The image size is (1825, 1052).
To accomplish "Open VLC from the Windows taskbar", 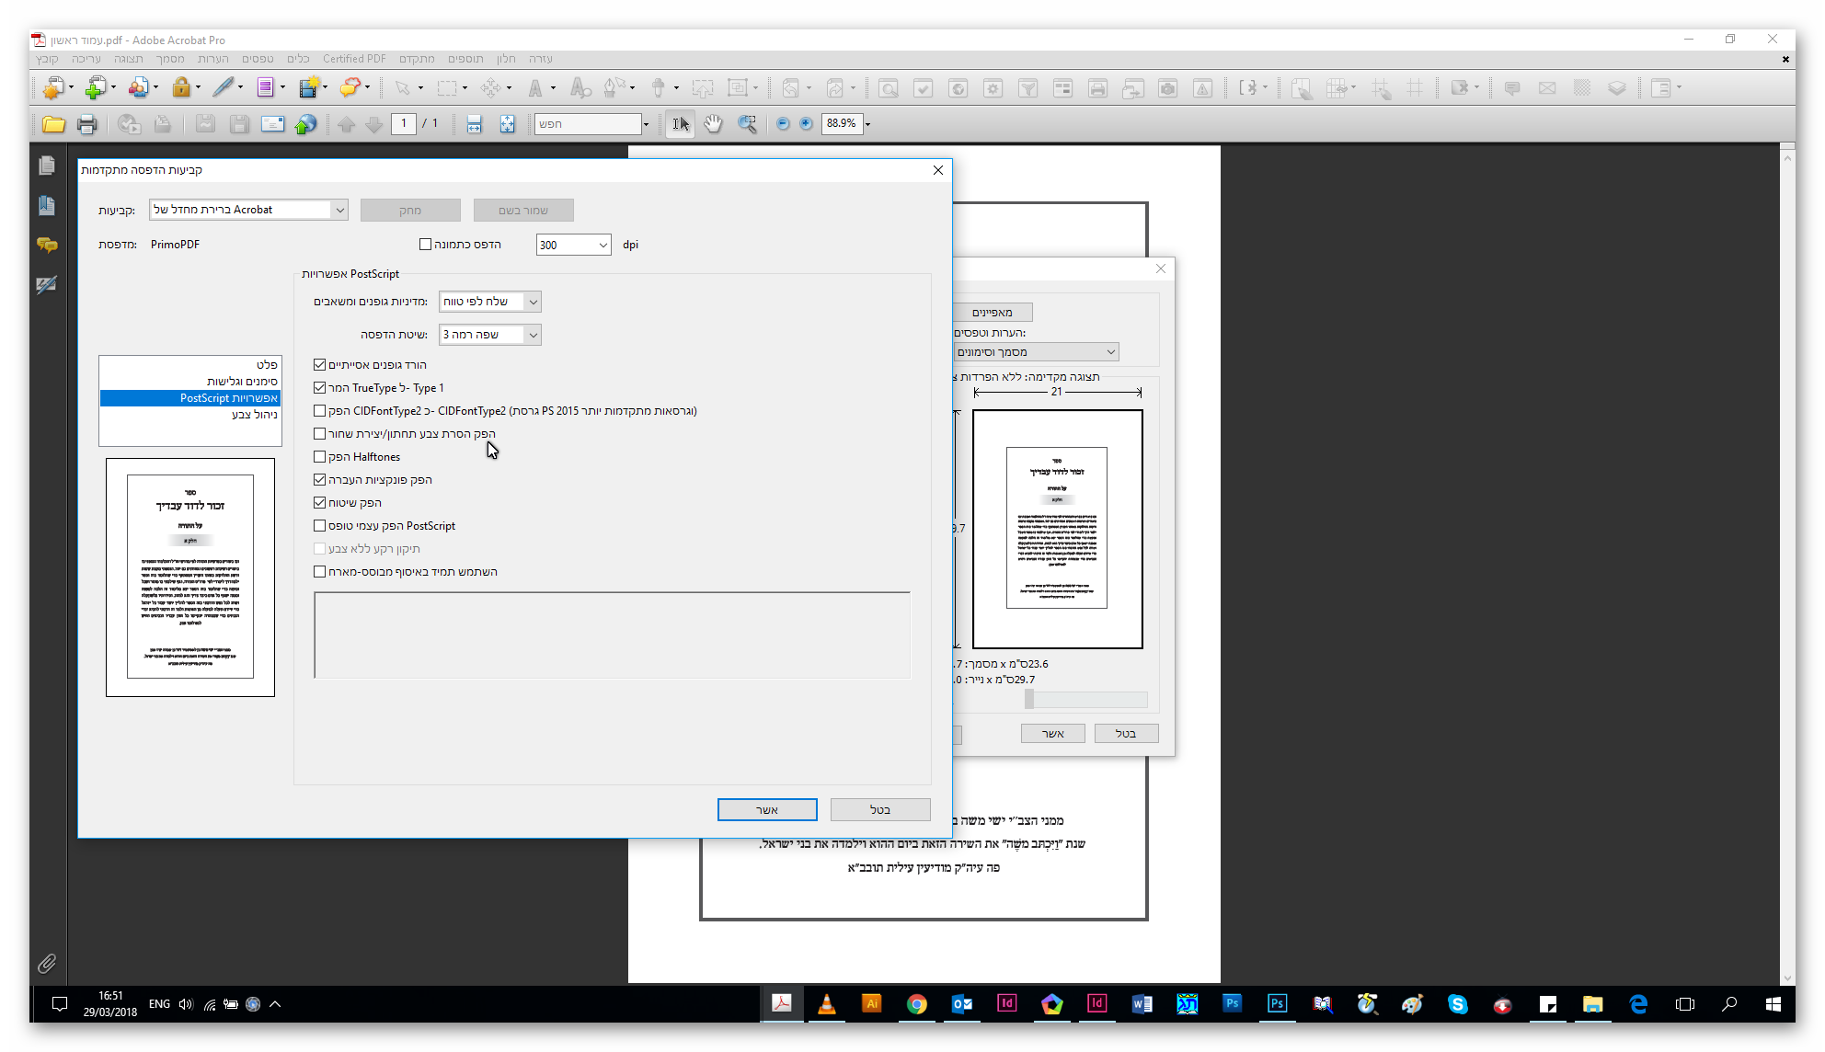I will [x=826, y=1004].
